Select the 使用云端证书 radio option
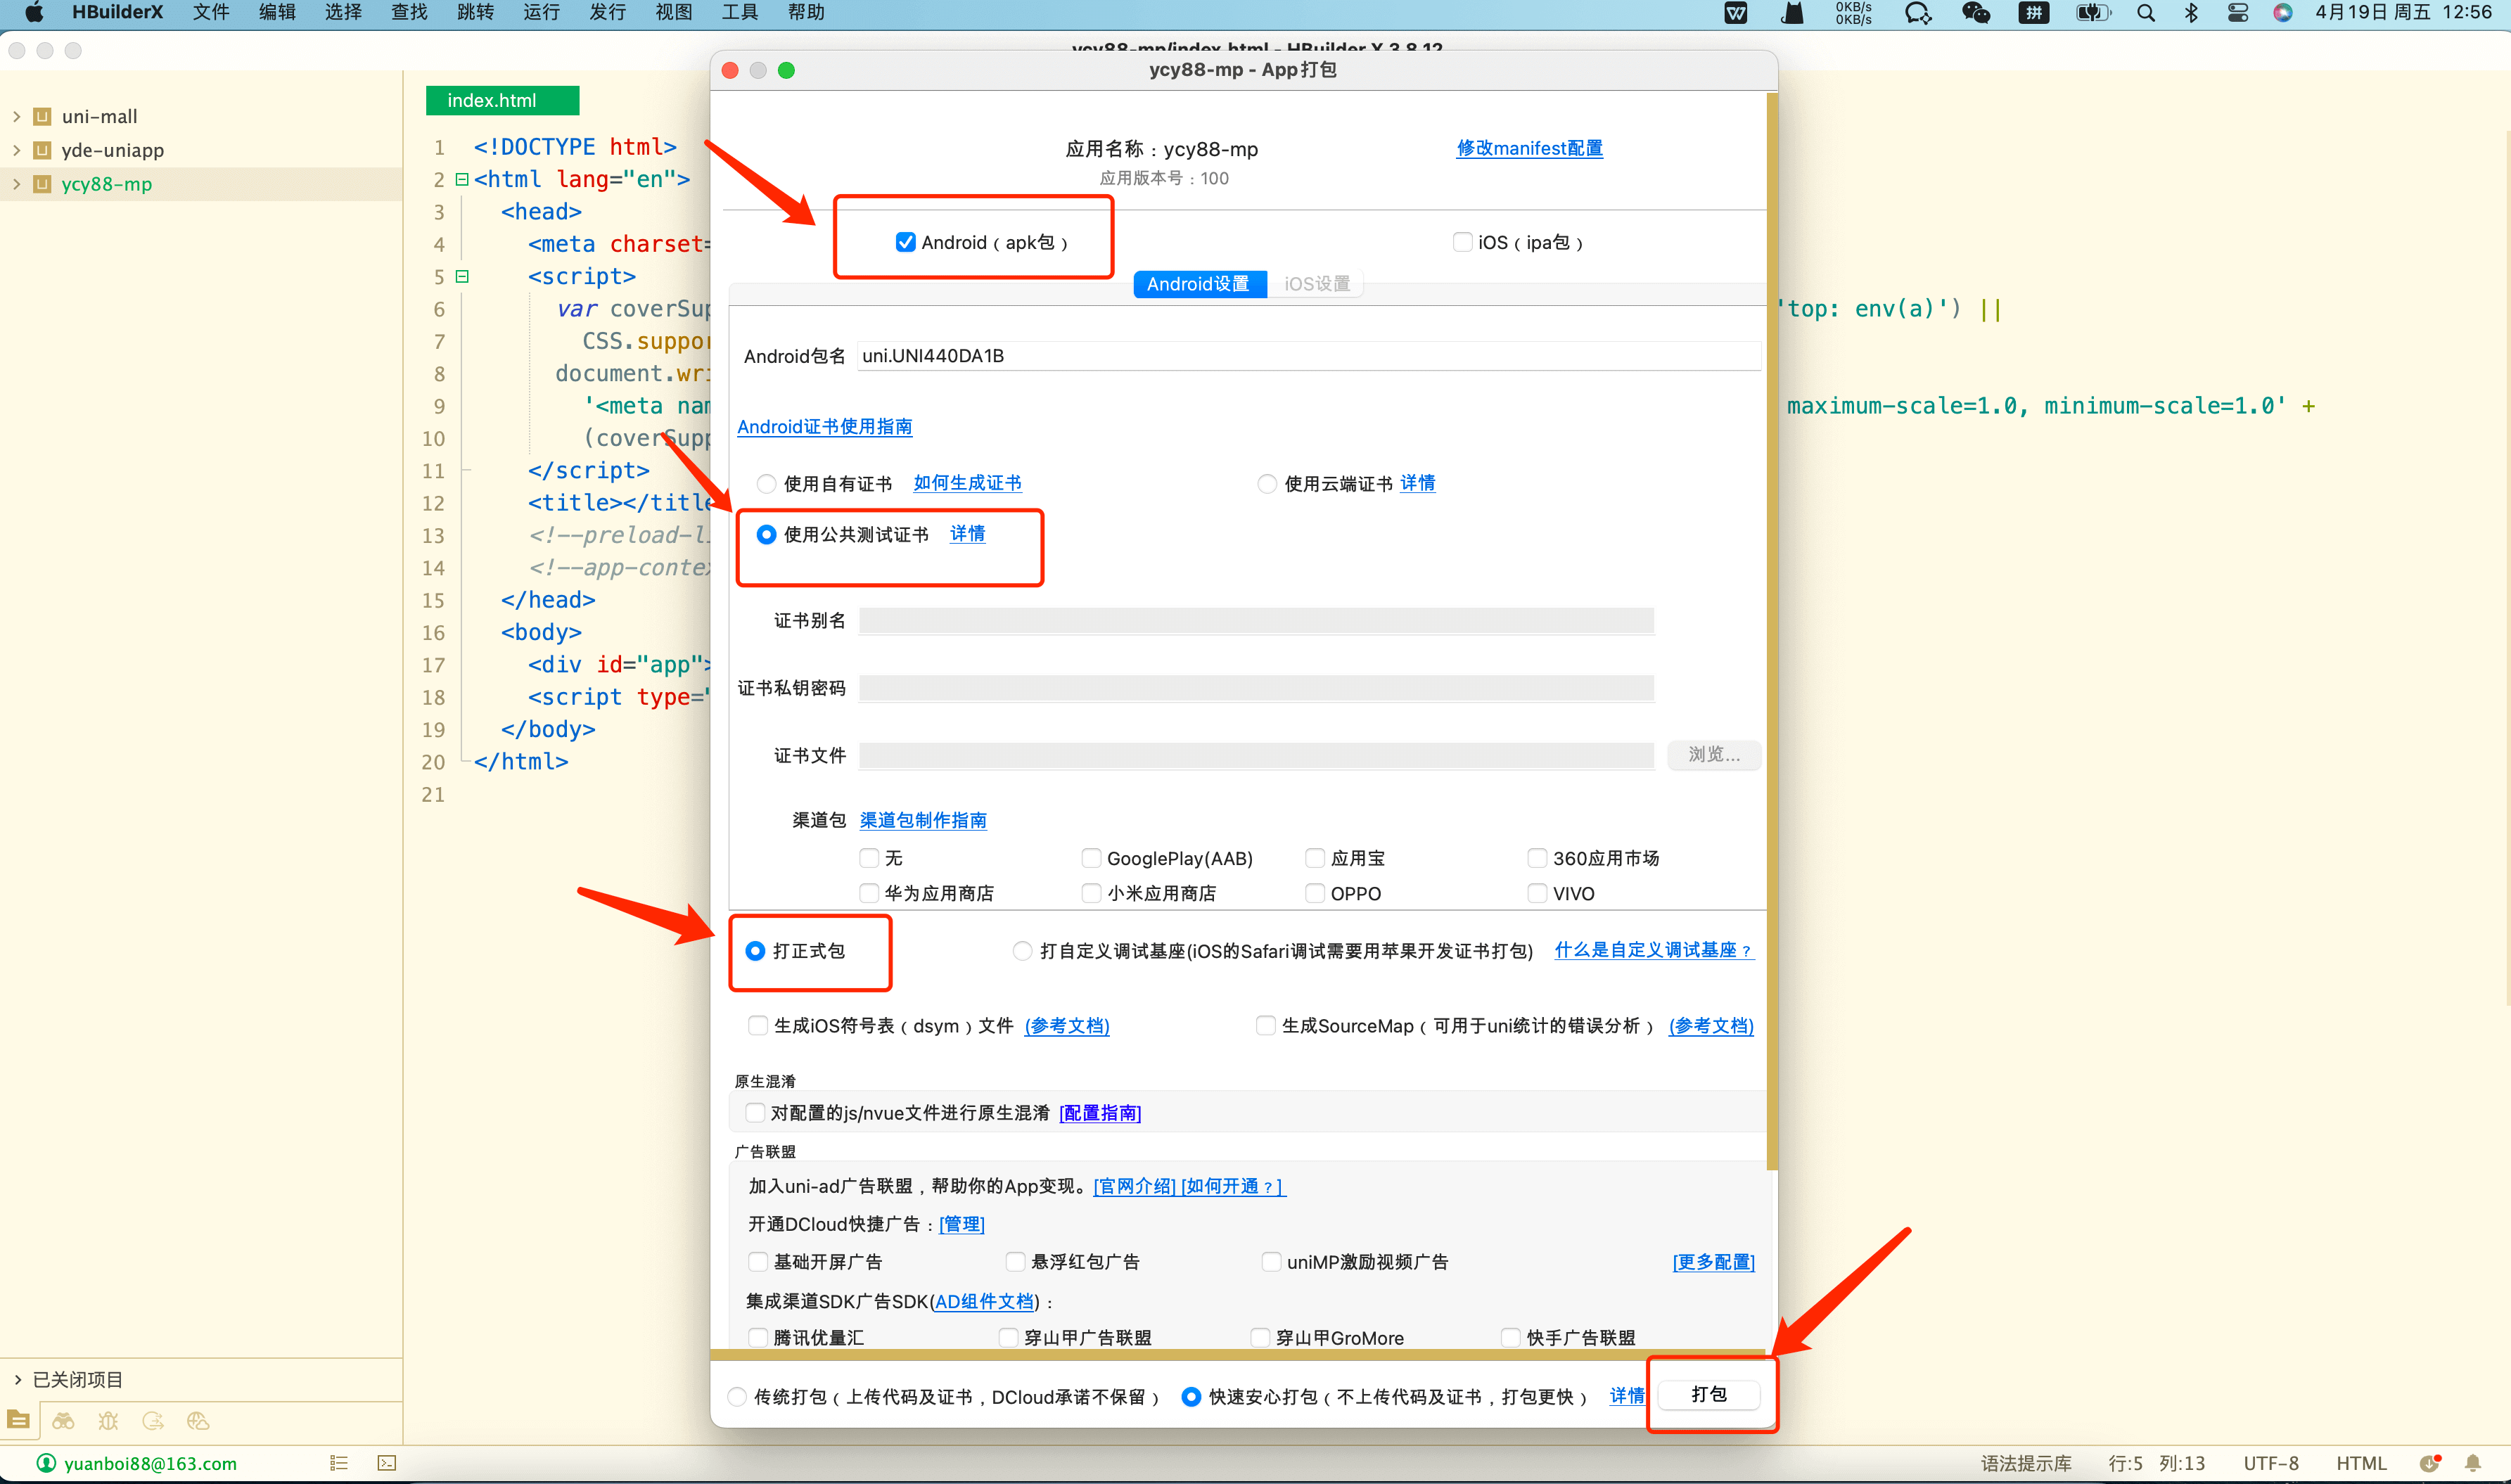Image resolution: width=2511 pixels, height=1484 pixels. tap(1267, 484)
